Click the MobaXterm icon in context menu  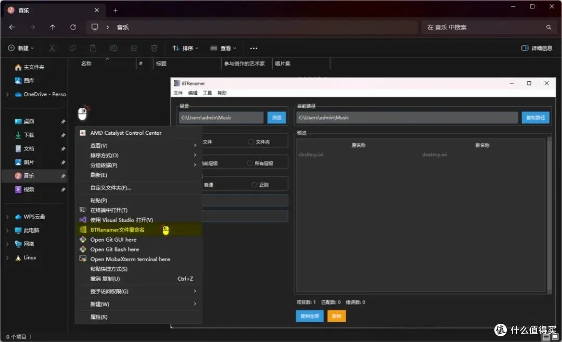[83, 259]
